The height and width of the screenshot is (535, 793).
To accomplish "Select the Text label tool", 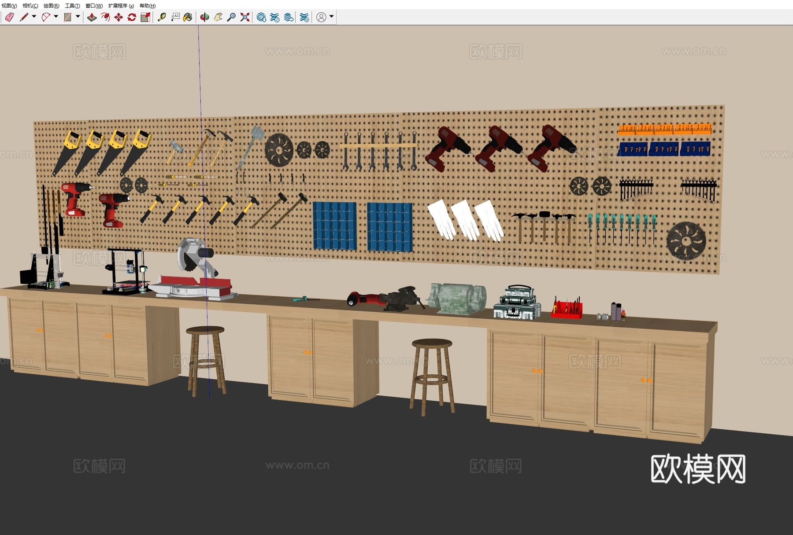I will coord(175,17).
